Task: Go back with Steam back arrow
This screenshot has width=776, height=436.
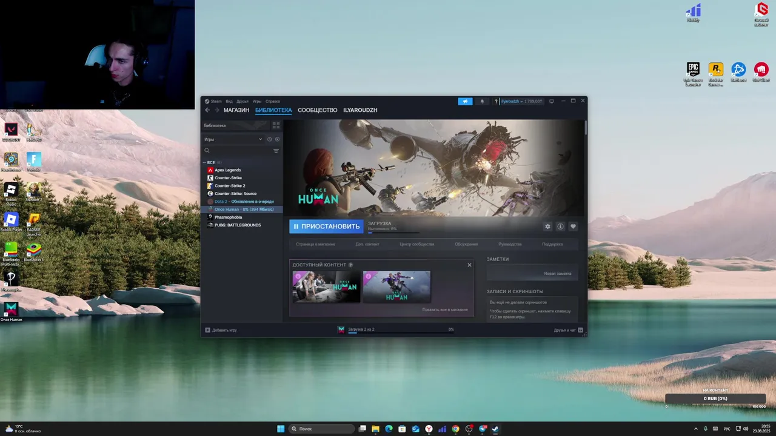Action: point(207,110)
